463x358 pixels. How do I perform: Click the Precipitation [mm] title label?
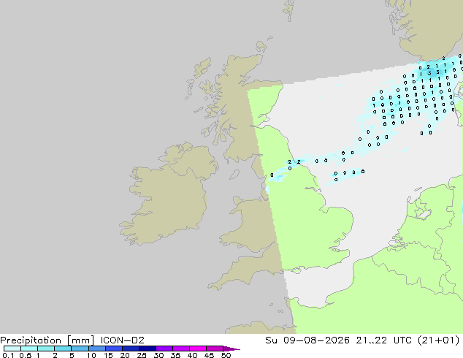(47, 340)
